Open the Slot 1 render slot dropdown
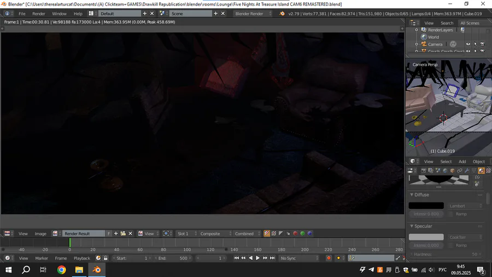Viewport: 492px width, 277px height. tap(186, 233)
